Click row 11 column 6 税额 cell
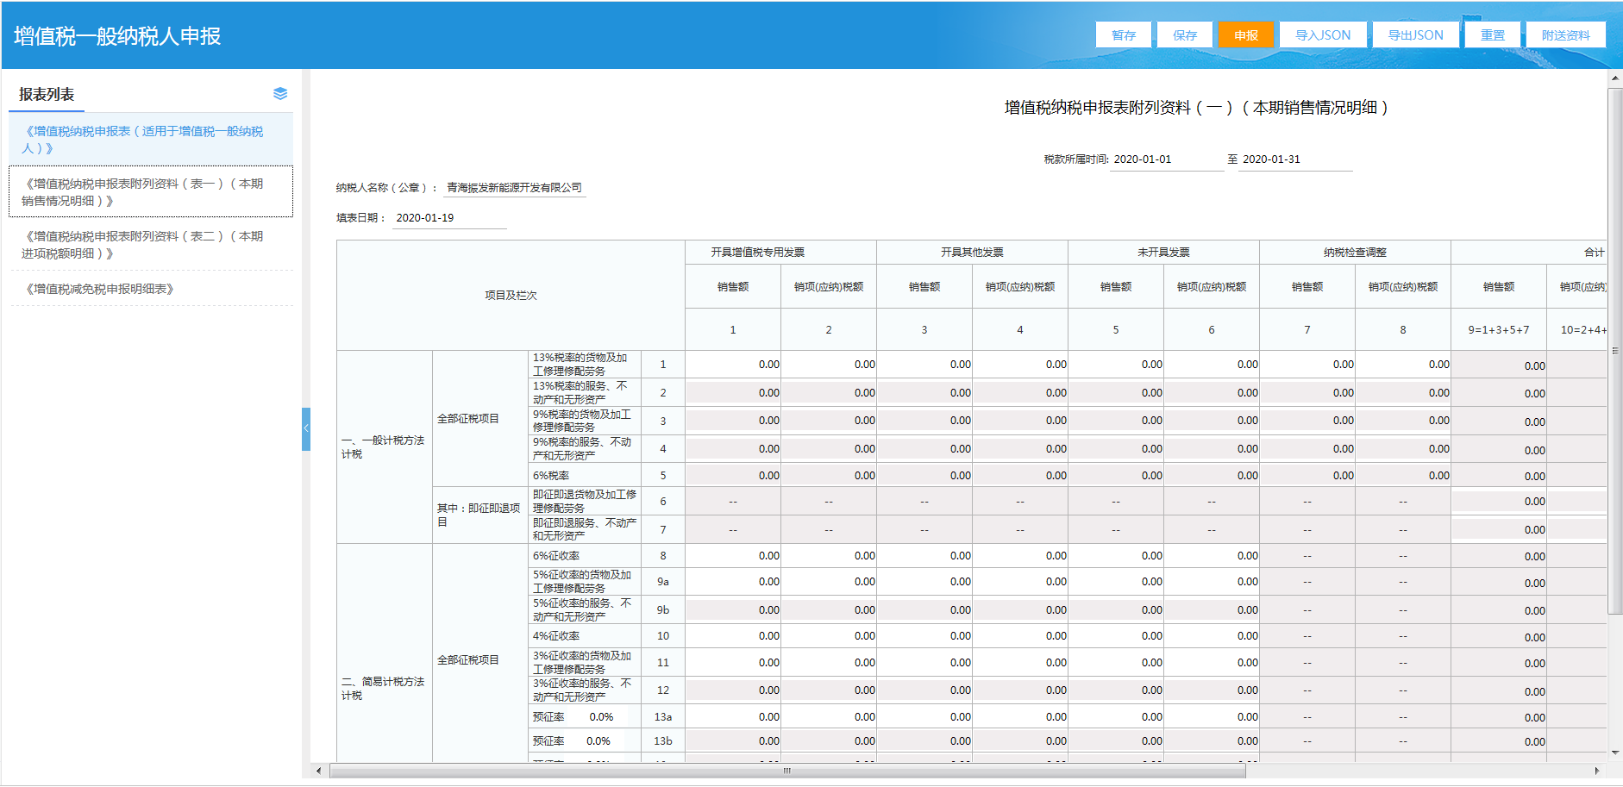 1212,663
